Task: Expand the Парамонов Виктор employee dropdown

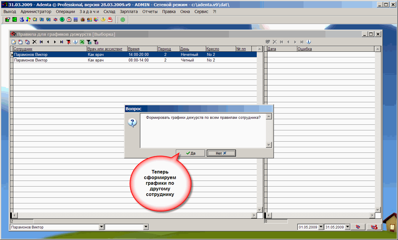Action: [101, 227]
